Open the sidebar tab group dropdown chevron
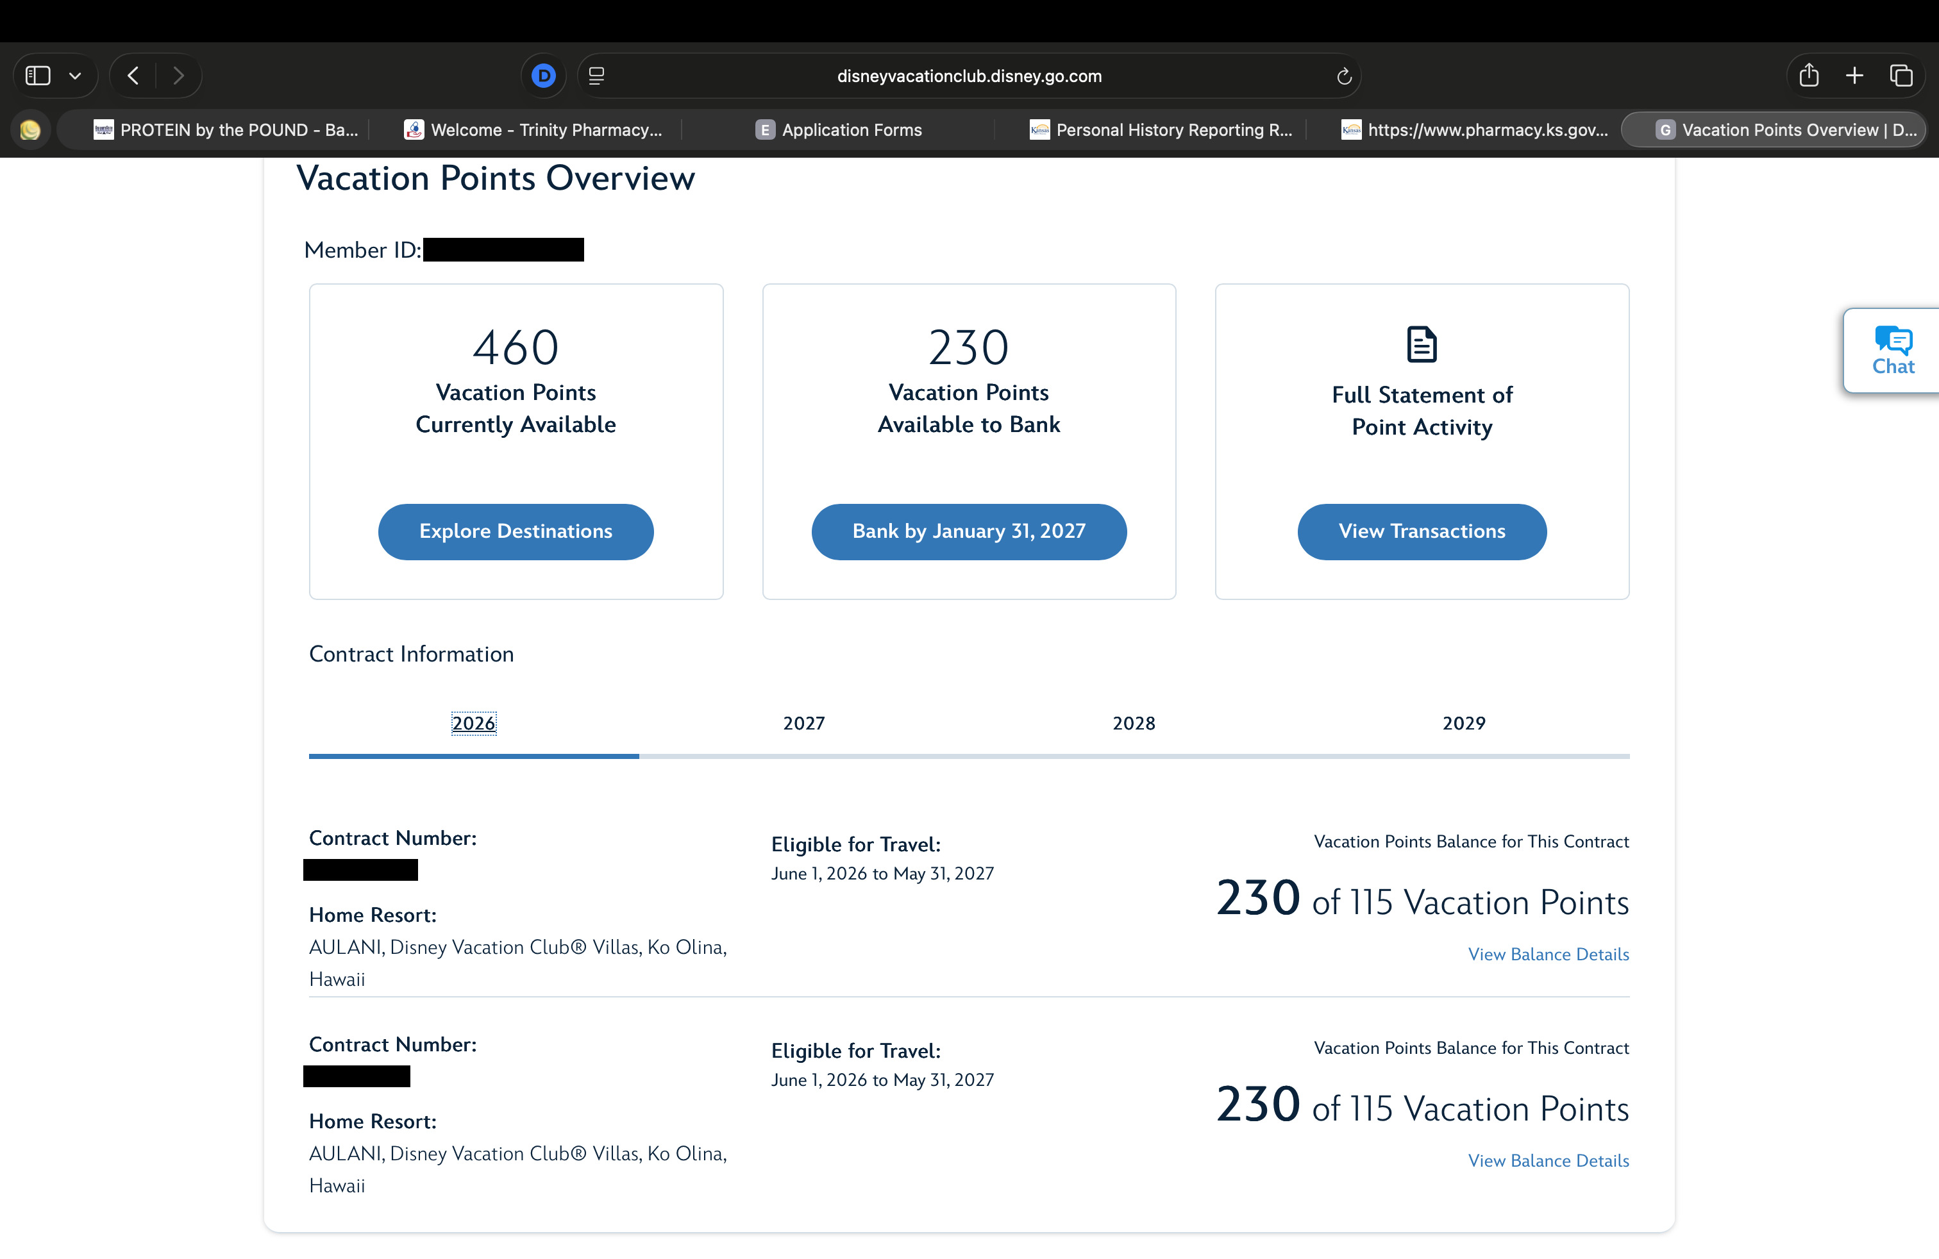The image size is (1939, 1259). point(75,76)
